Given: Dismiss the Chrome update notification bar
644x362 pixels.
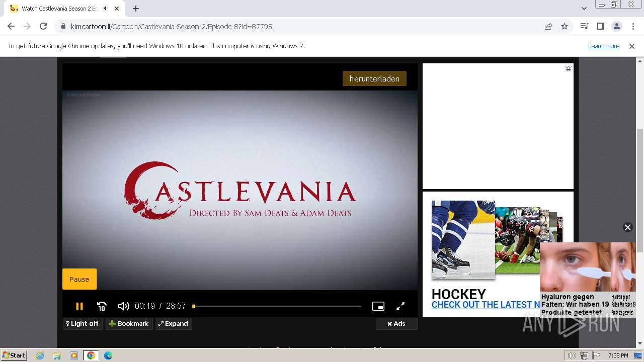Looking at the screenshot, I should 632,46.
